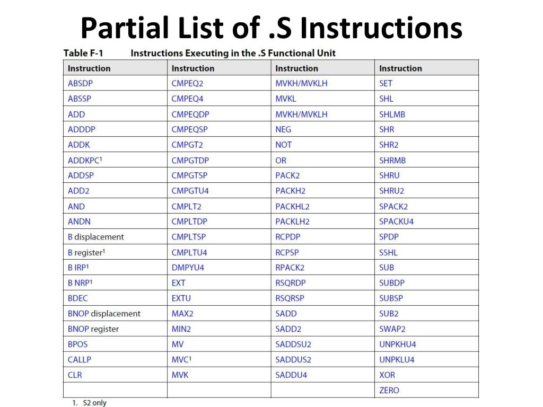Screen dimensions: 543x407
Task: Select the SHLMB instruction link
Action: point(392,114)
